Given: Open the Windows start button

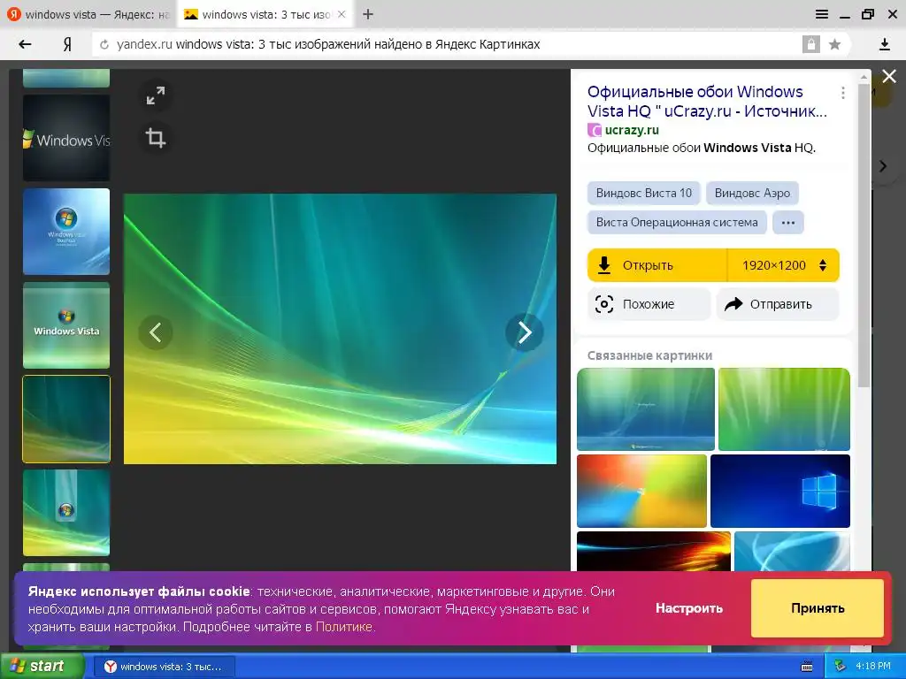Looking at the screenshot, I should pos(41,666).
